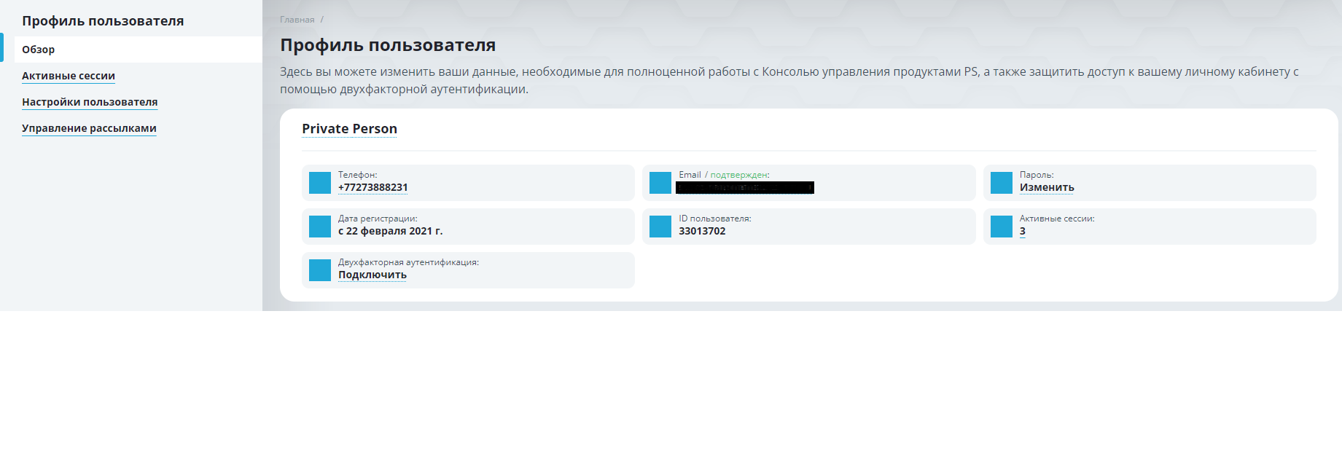
Task: Click the blue icon beside Телефон
Action: (x=320, y=183)
